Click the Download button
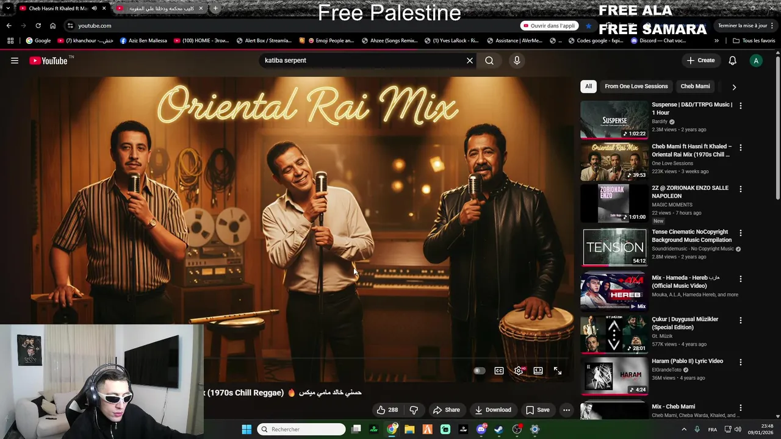The height and width of the screenshot is (439, 781). (493, 410)
